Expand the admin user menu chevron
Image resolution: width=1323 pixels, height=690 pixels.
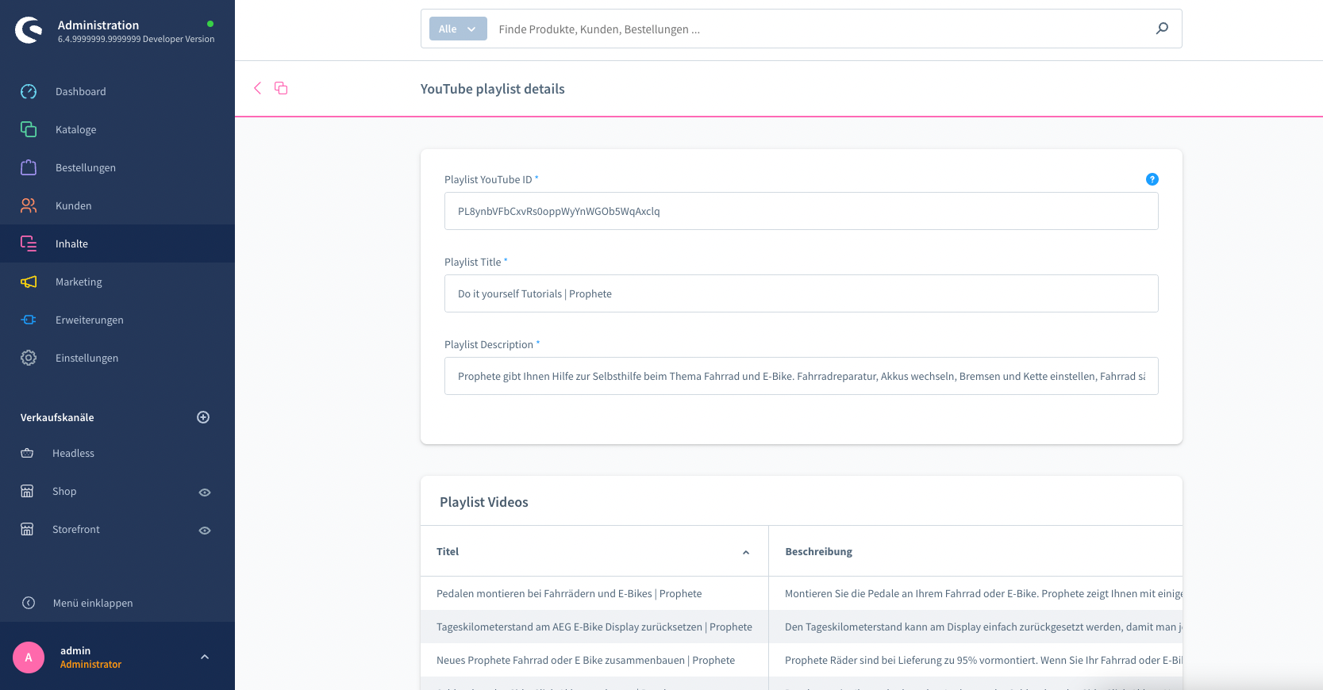205,657
